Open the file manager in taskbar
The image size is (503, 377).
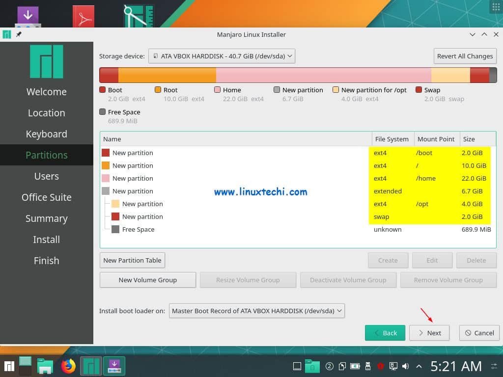click(x=46, y=366)
